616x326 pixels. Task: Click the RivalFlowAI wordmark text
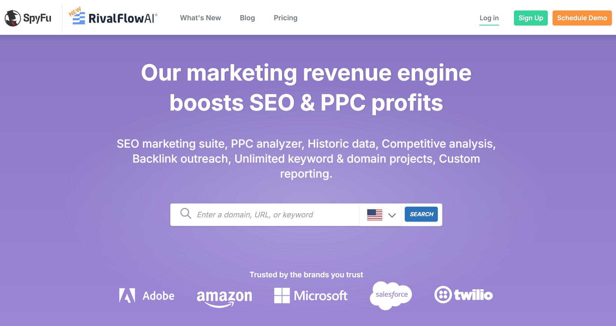tap(123, 18)
